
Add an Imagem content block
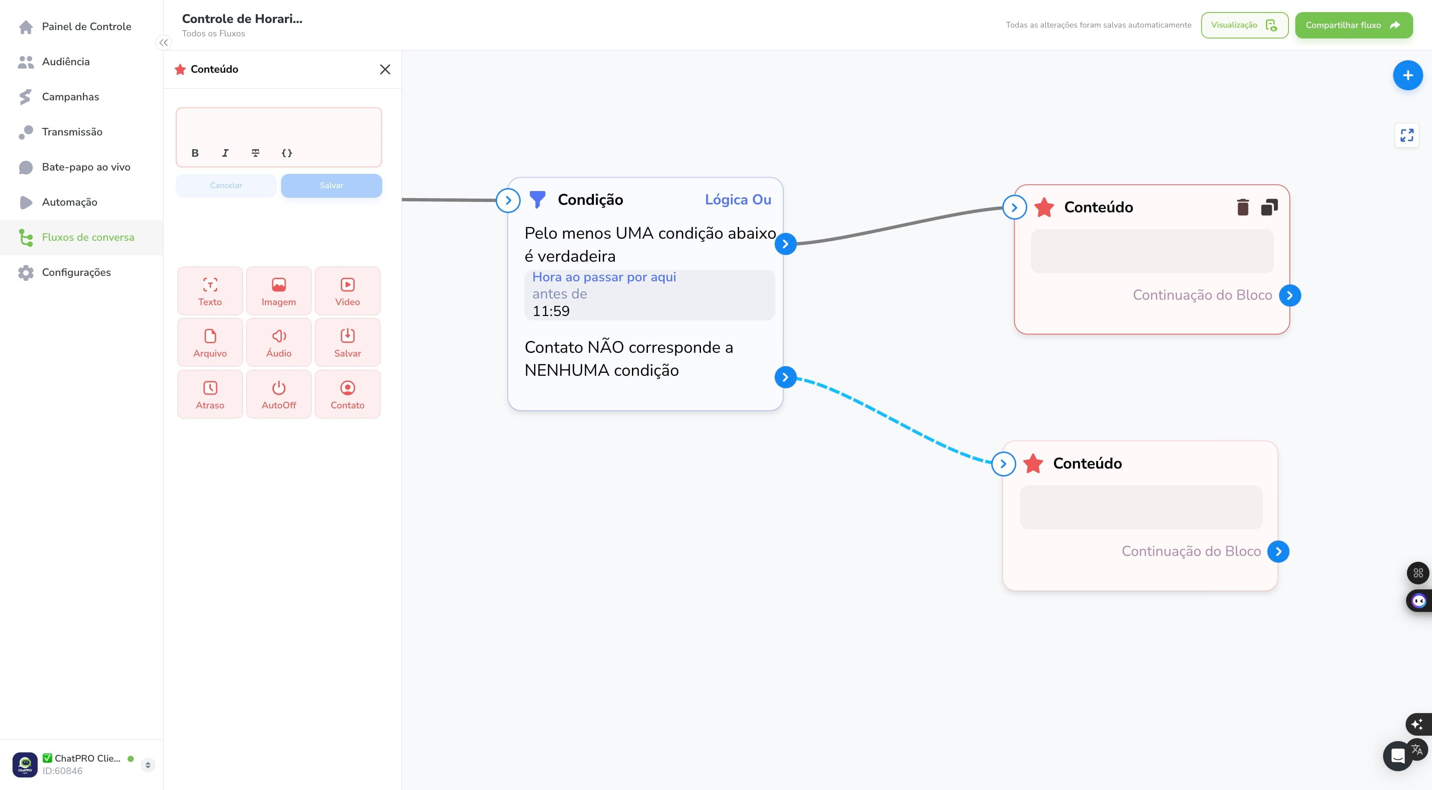(279, 291)
